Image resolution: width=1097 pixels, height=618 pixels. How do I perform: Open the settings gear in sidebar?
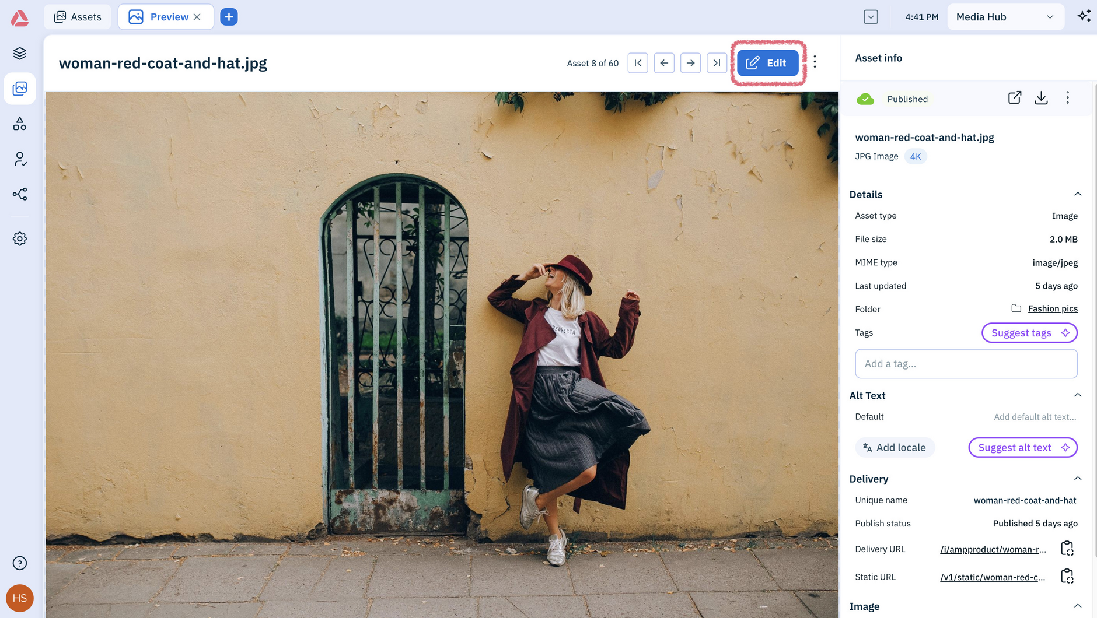pyautogui.click(x=20, y=238)
